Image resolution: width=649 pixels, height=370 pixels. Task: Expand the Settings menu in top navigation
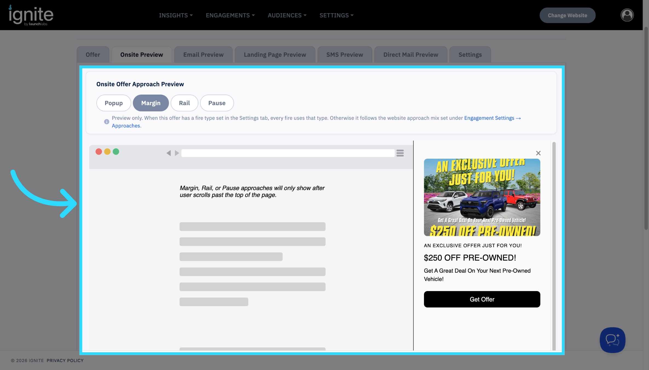click(336, 15)
